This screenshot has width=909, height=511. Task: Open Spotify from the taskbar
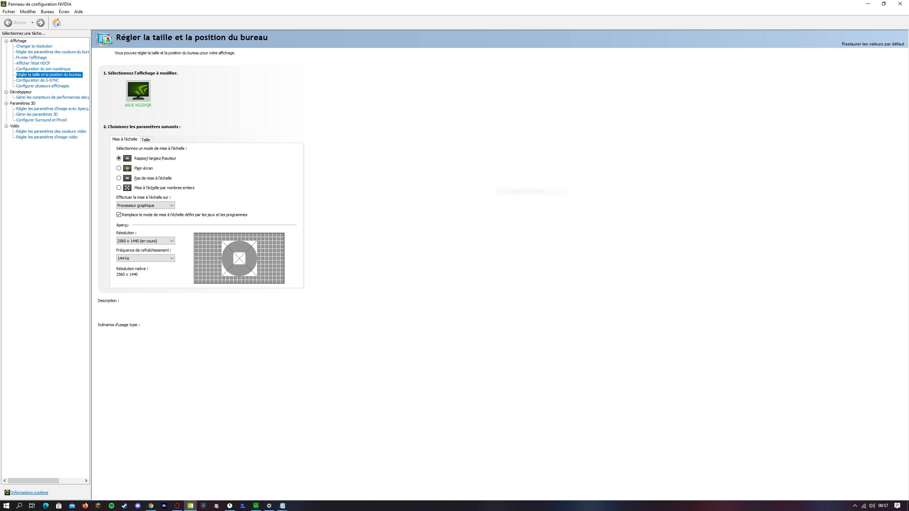[x=111, y=506]
